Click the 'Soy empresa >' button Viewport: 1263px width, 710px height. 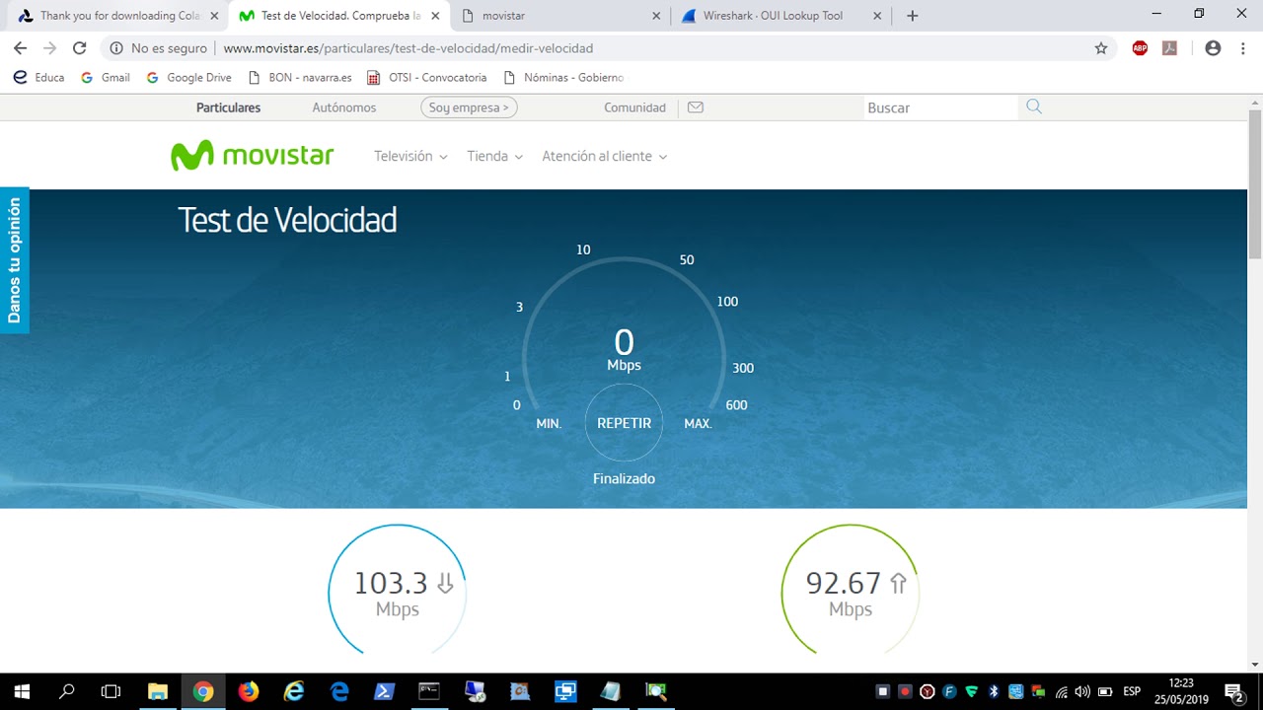point(469,107)
